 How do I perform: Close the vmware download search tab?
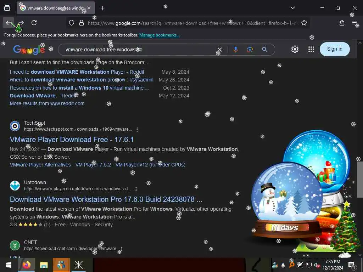click(x=89, y=8)
